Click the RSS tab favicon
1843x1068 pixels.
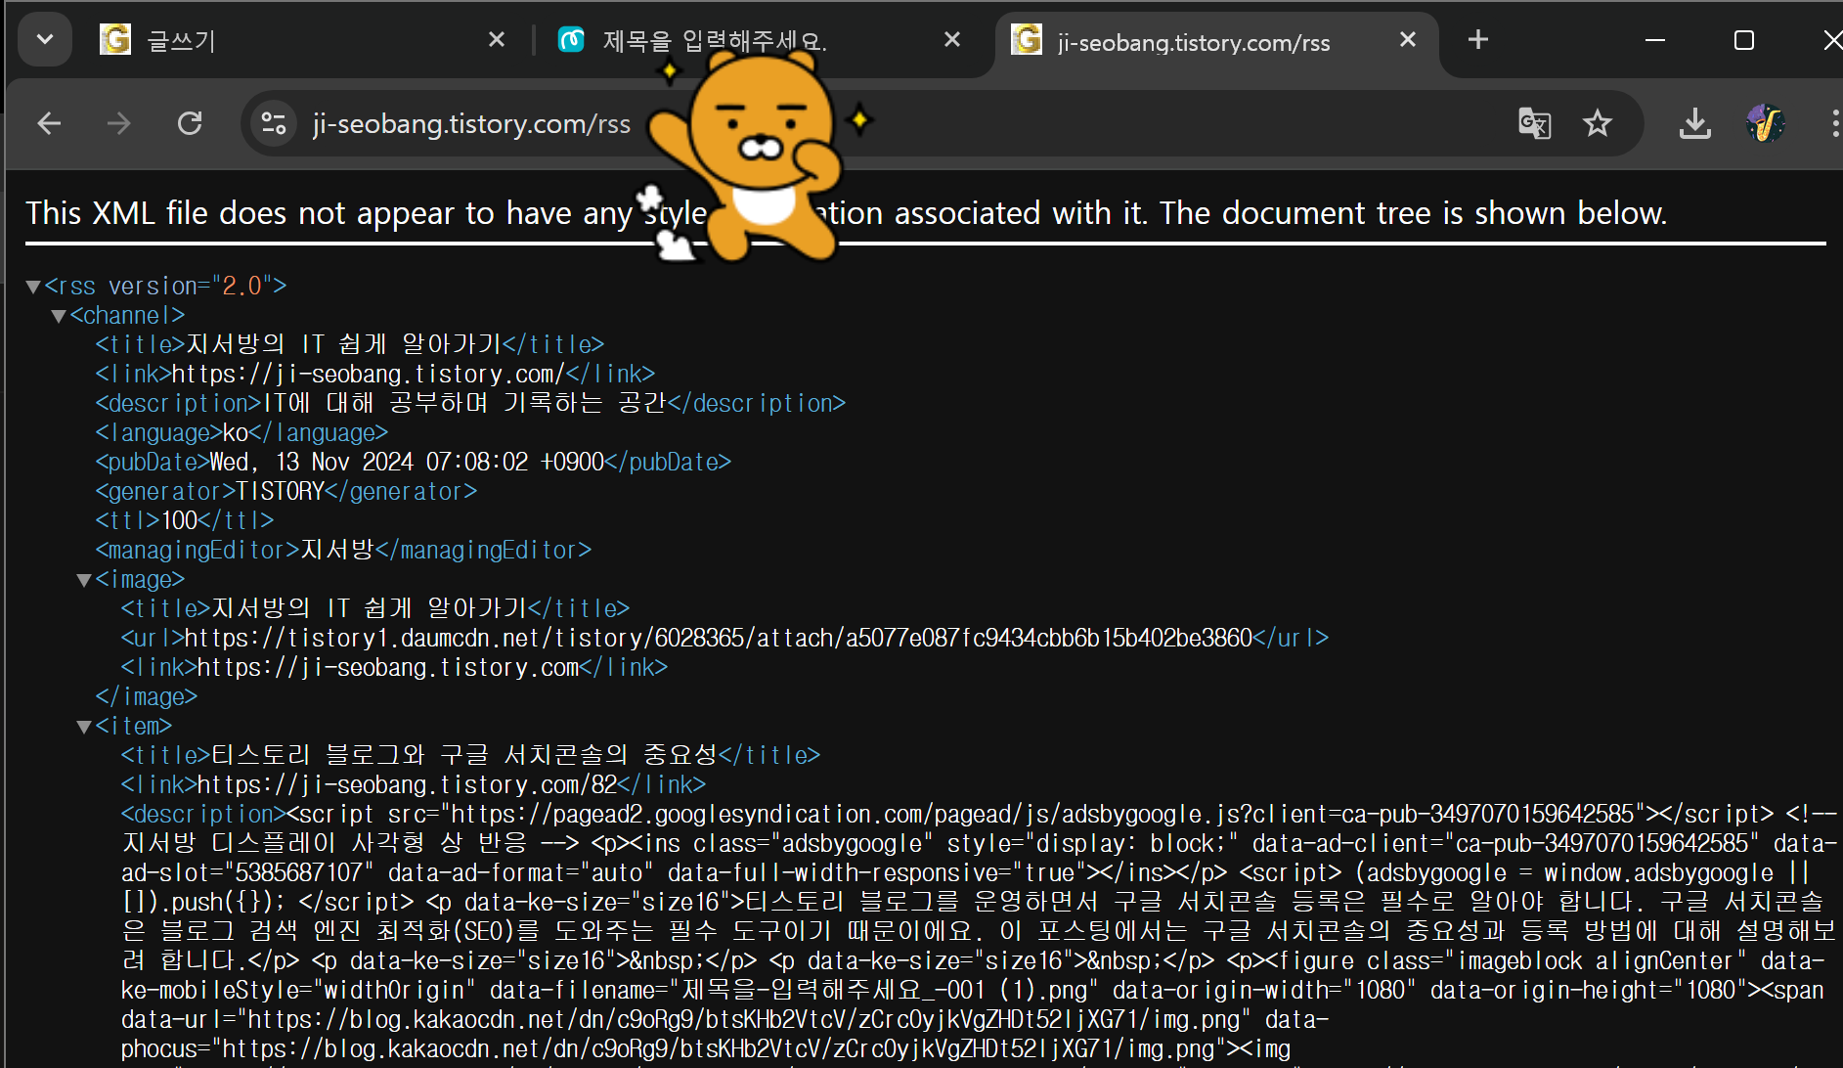(x=1027, y=40)
